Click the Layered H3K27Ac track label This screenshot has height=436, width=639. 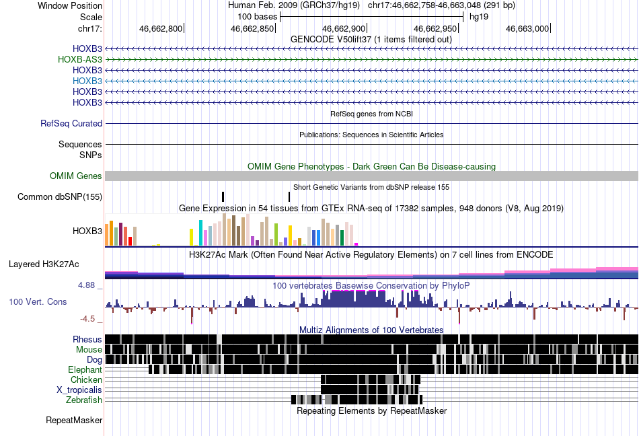(44, 264)
